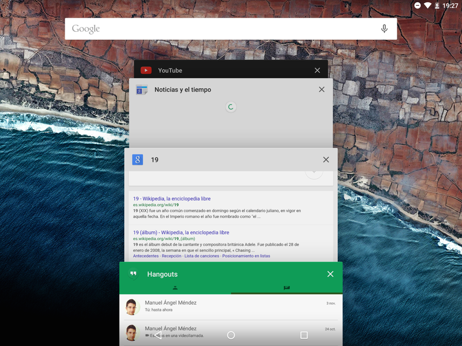Screen dimensions: 462x346
Task: Tap the loading spinner in Noticias card
Action: pyautogui.click(x=231, y=107)
